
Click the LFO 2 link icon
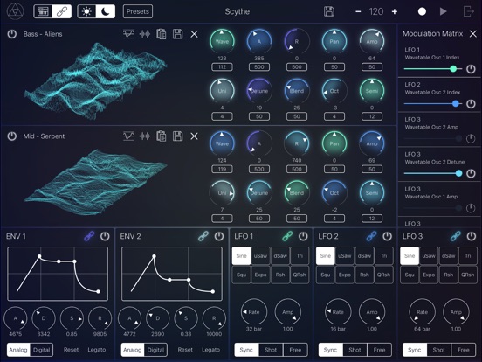click(371, 236)
